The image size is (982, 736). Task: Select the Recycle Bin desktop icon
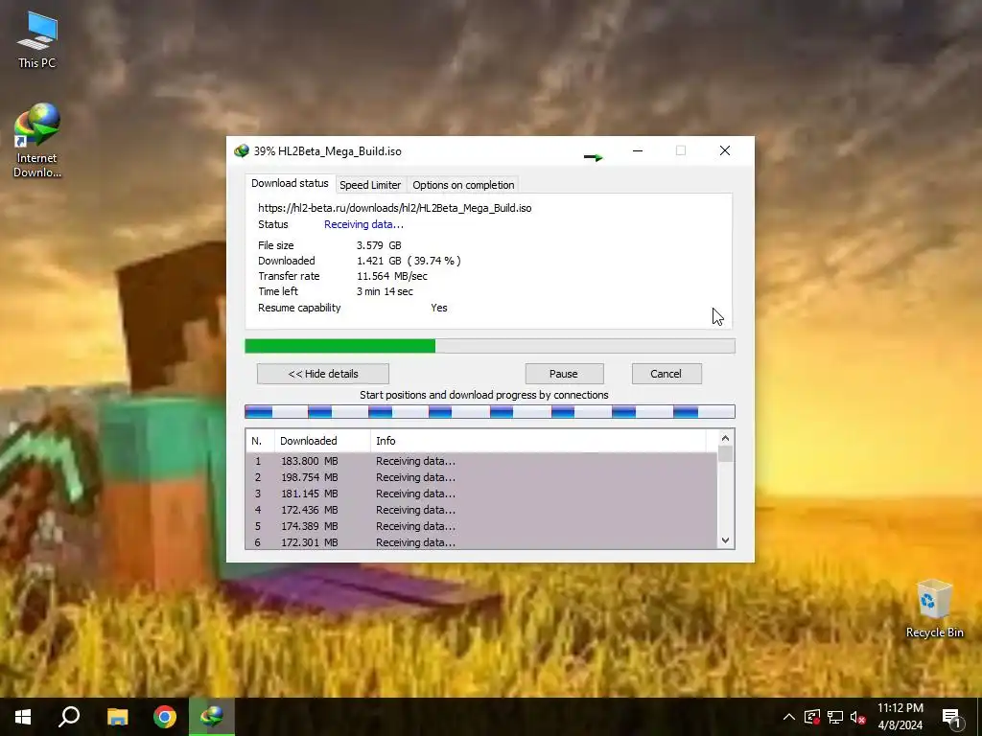pos(934,609)
